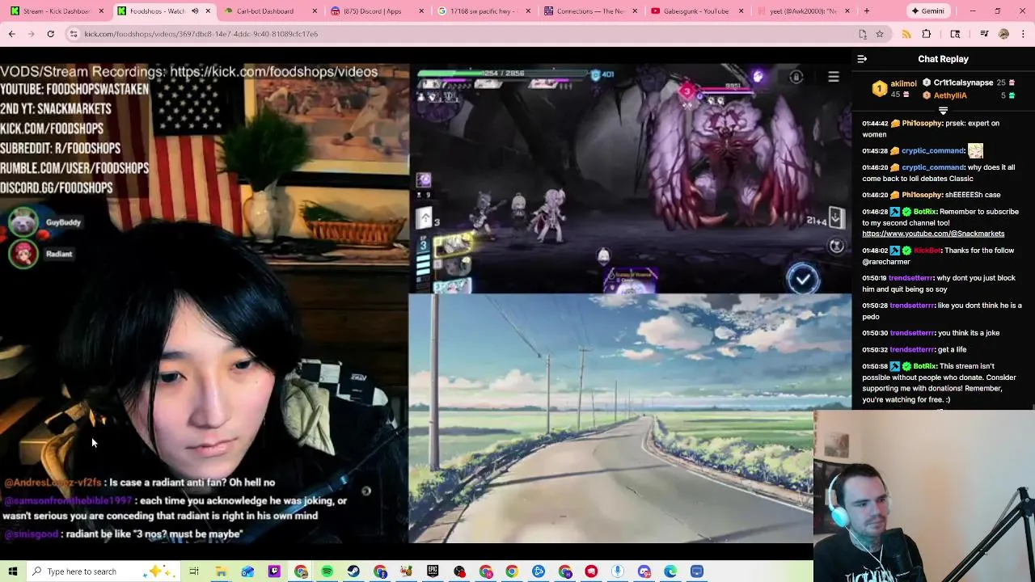The width and height of the screenshot is (1035, 582).
Task: Open File Explorer from the taskbar
Action: click(x=221, y=571)
